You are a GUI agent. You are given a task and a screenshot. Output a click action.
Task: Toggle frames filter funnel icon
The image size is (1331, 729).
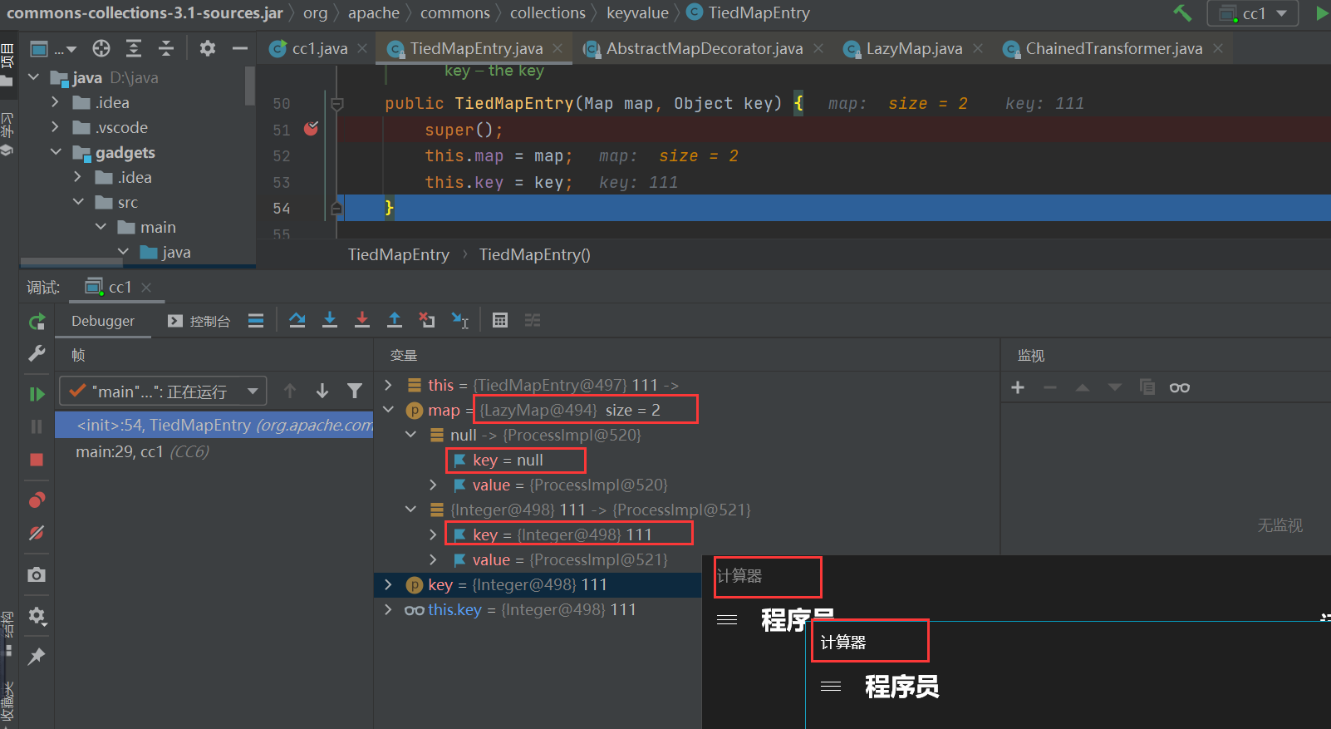tap(355, 391)
